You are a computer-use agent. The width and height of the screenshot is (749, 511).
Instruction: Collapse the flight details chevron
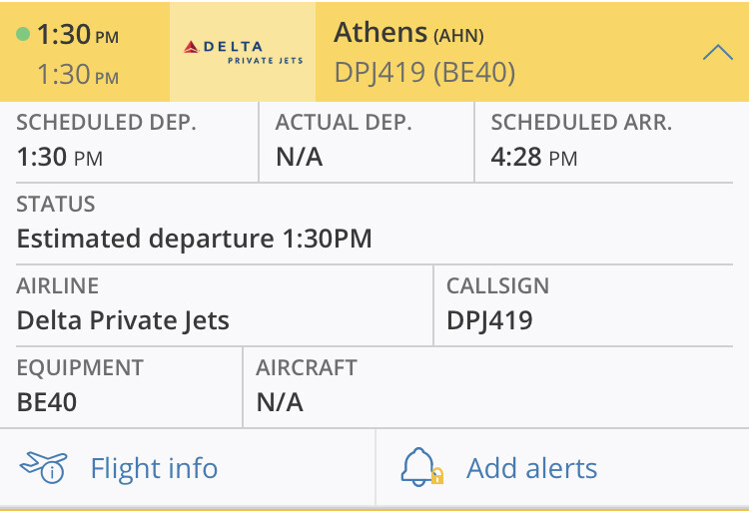(x=718, y=53)
